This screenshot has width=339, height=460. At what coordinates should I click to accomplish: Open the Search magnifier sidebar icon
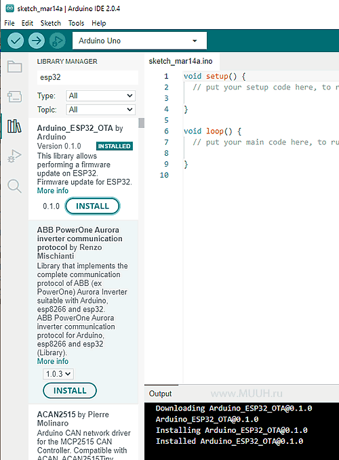pyautogui.click(x=14, y=186)
